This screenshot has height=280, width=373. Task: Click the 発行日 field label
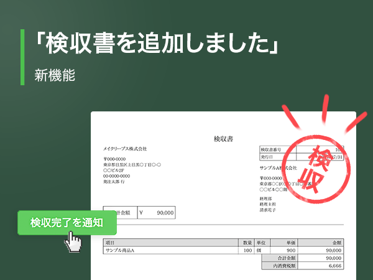pos(267,157)
